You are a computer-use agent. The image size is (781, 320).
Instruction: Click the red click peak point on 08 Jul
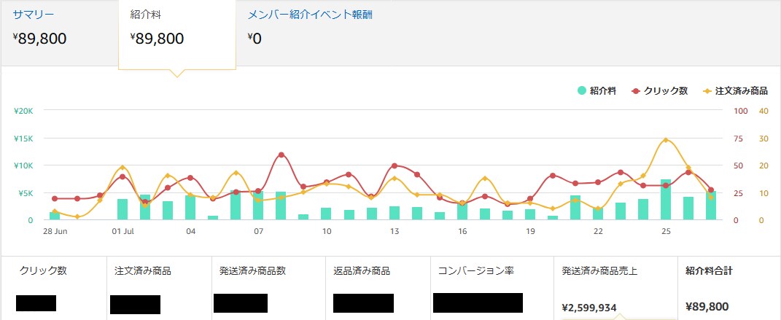(281, 155)
